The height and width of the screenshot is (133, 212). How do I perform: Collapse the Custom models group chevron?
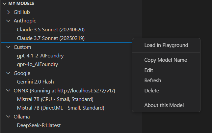pos(9,47)
